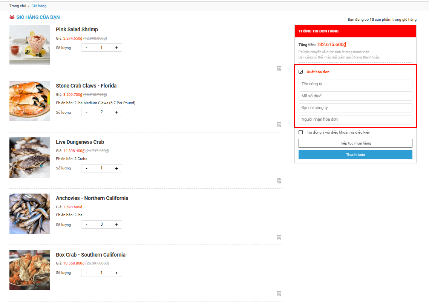This screenshot has height=303, width=429.
Task: Click trash icon for Live Dungeness Crab
Action: point(279,180)
